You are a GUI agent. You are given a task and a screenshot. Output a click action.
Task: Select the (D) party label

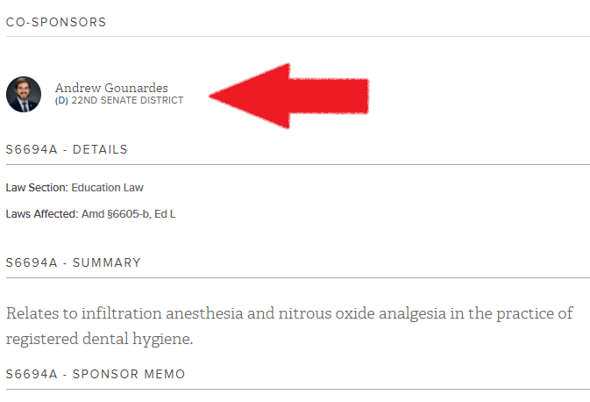[61, 100]
